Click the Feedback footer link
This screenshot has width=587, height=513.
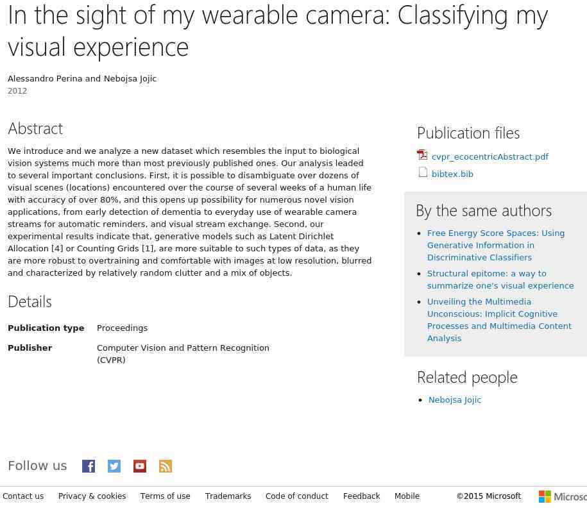coord(361,496)
